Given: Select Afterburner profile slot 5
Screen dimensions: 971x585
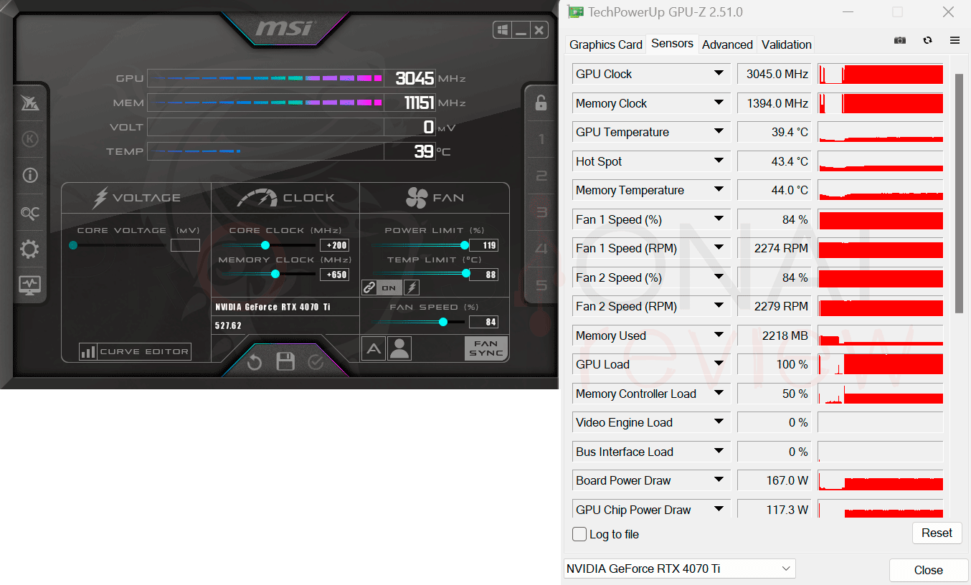Looking at the screenshot, I should pos(541,285).
